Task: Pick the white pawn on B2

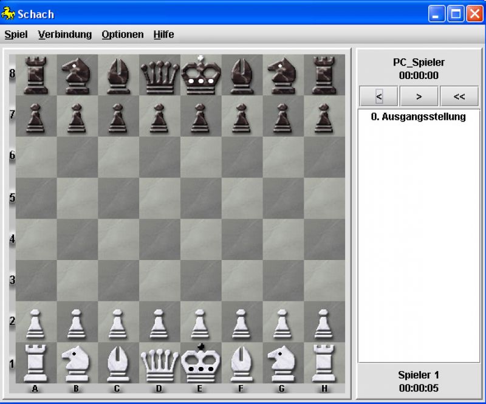Action: tap(77, 324)
